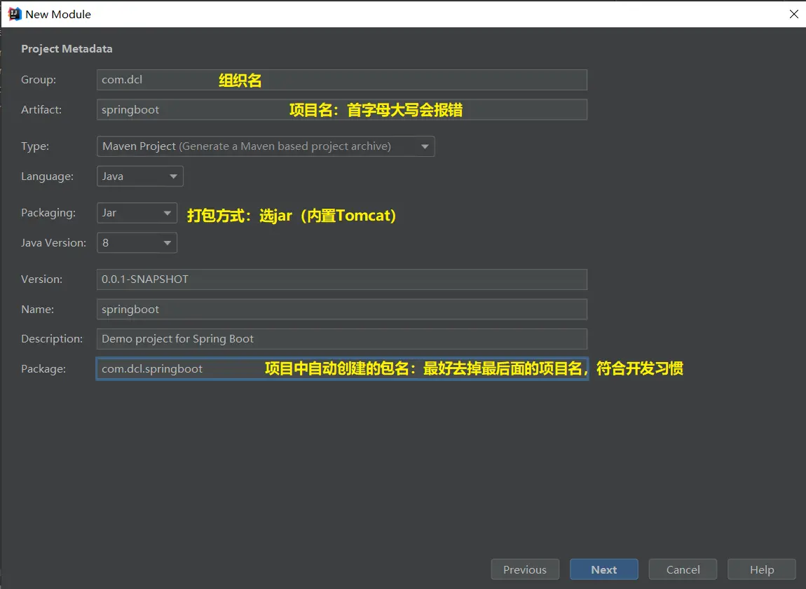Click the Name: label
The image size is (806, 589).
click(x=38, y=309)
